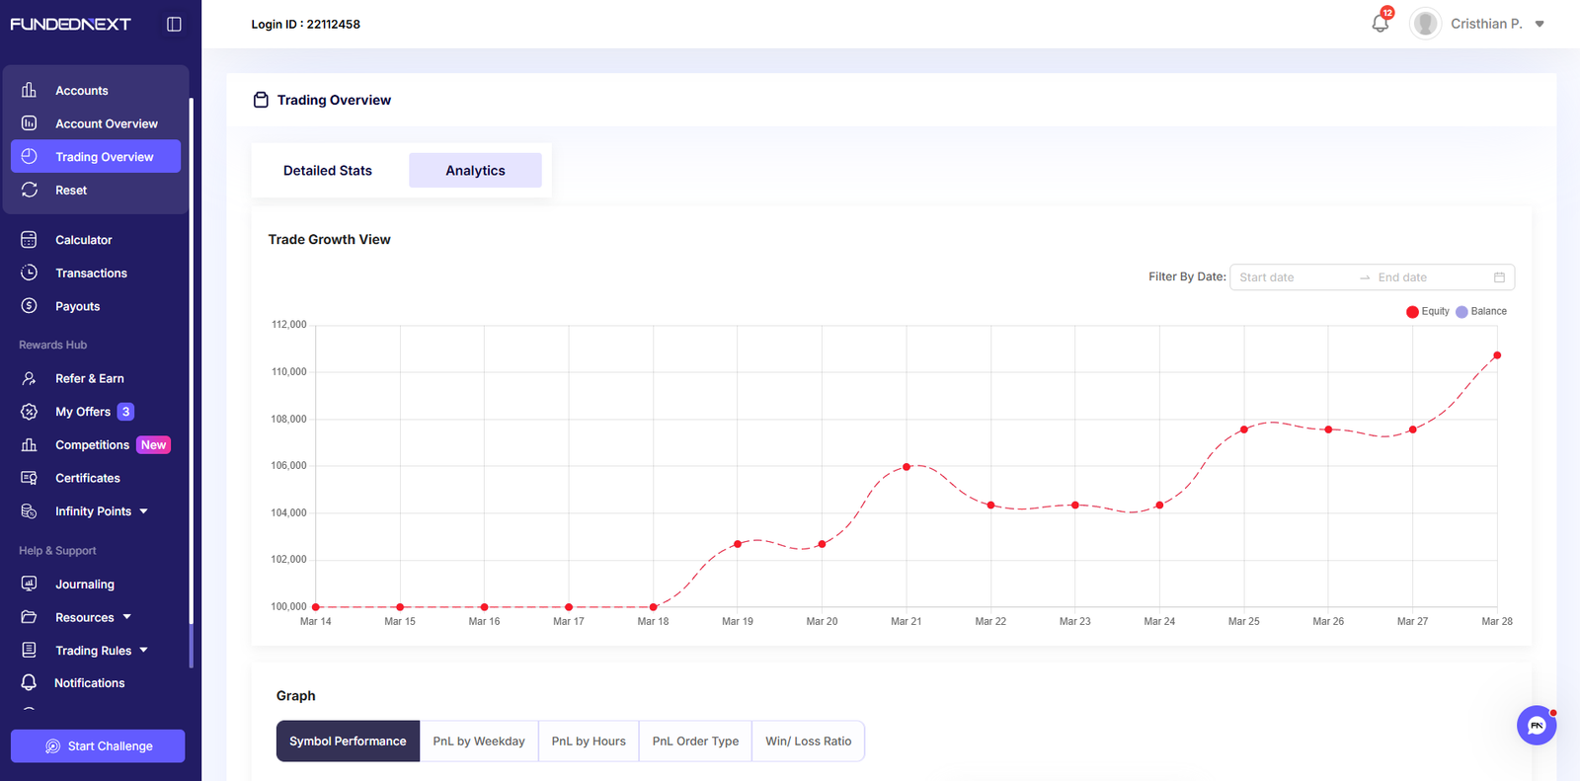
Task: Open Refer & Earn link
Action: coord(90,378)
